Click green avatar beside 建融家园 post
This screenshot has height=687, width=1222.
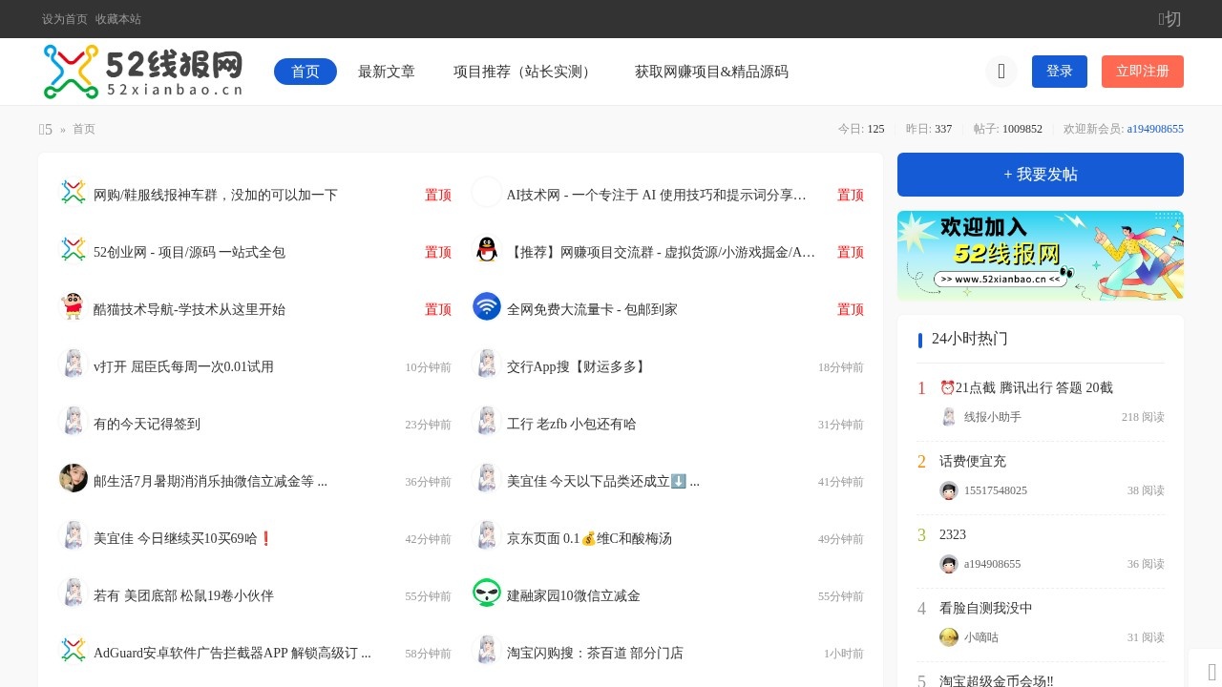coord(487,593)
